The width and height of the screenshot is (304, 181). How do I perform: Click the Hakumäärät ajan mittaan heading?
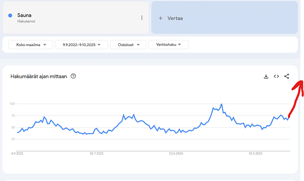[x=39, y=76]
